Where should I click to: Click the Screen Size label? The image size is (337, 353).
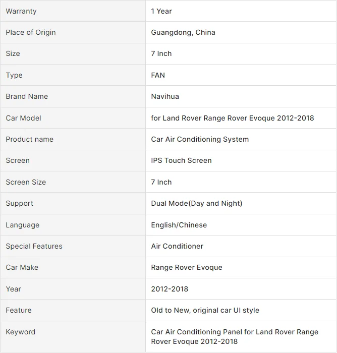26,182
